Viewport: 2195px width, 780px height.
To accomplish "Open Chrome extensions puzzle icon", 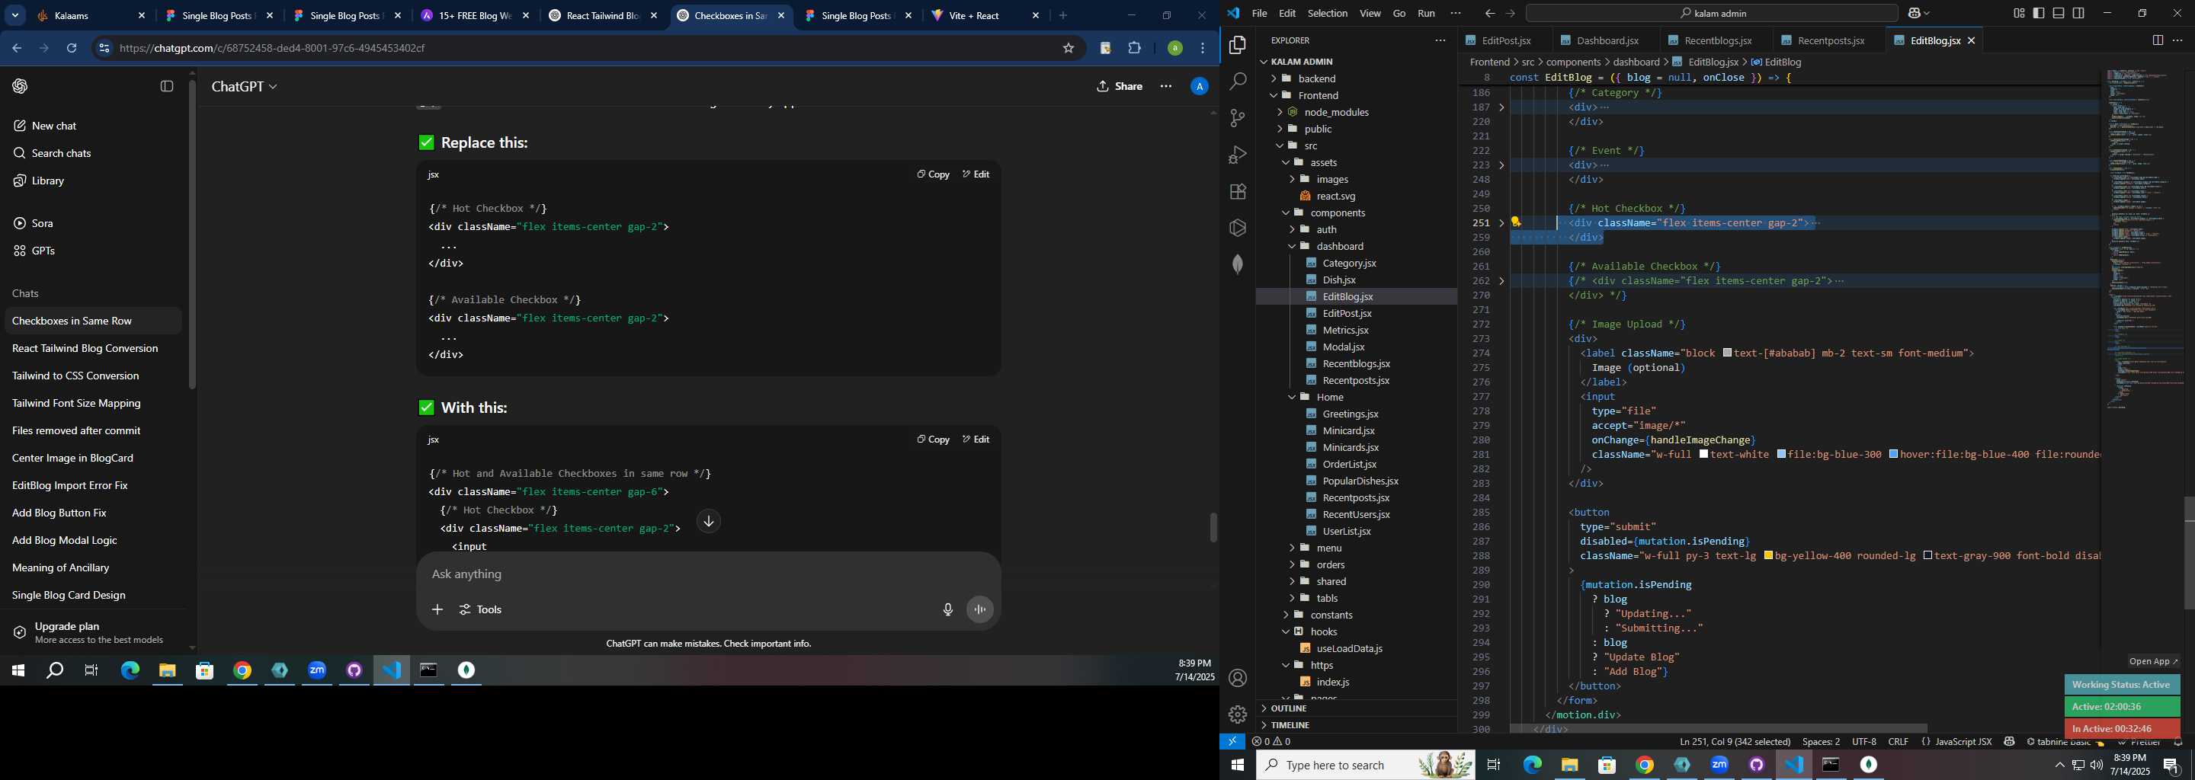I will [x=1135, y=49].
